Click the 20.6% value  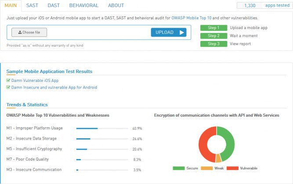137,149
